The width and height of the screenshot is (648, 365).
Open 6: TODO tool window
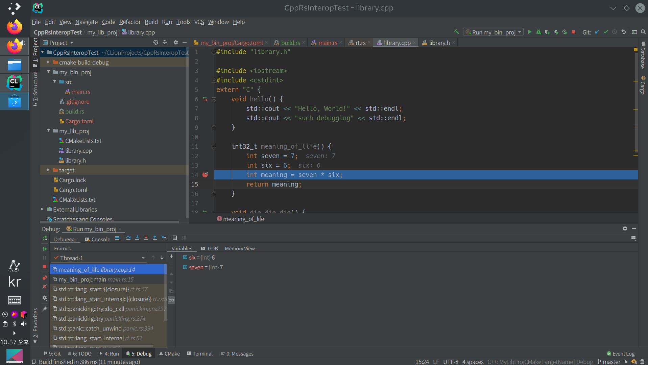80,354
